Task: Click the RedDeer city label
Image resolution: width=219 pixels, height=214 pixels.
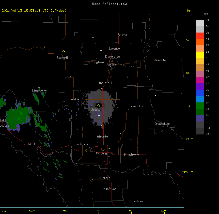Action: tap(112, 65)
